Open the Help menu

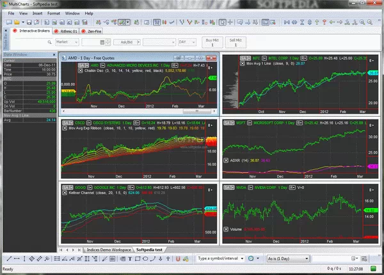pyautogui.click(x=89, y=13)
